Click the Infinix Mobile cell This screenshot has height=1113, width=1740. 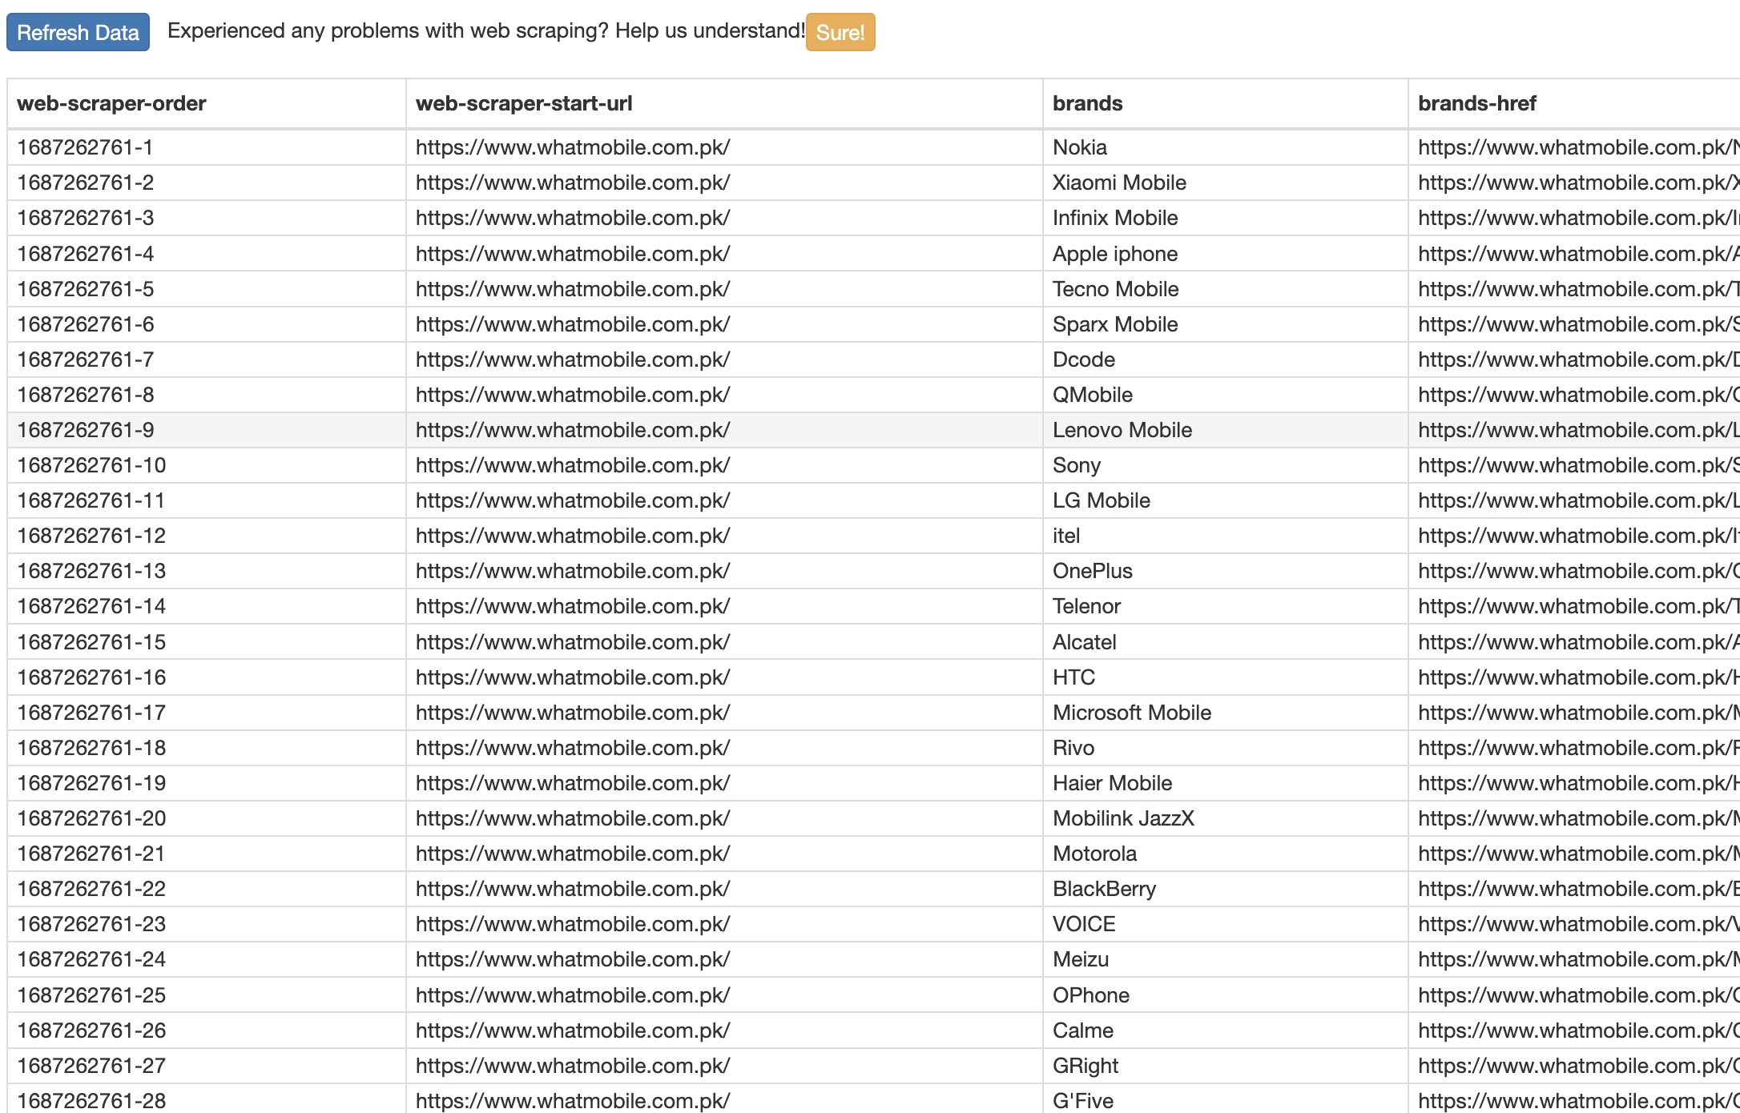click(1226, 218)
